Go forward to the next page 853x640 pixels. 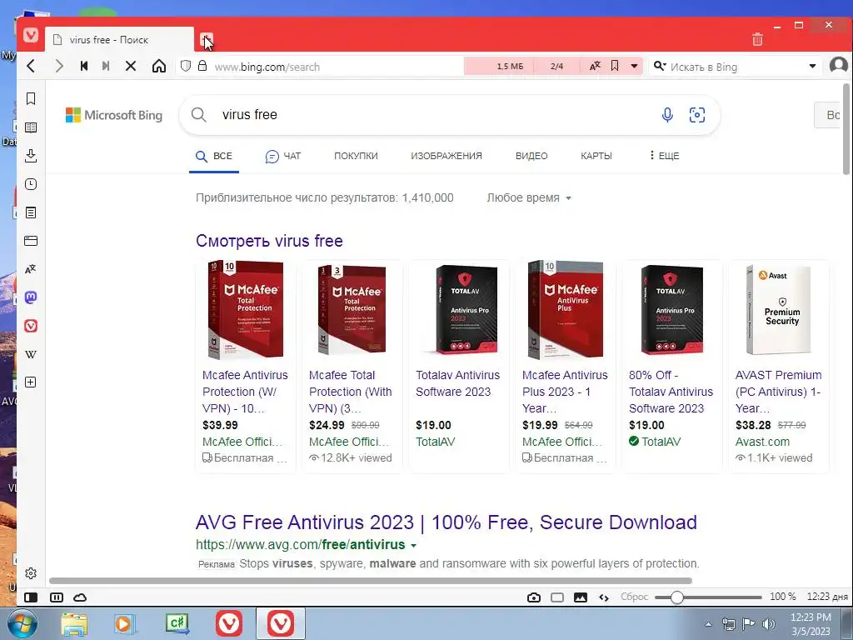(x=59, y=67)
